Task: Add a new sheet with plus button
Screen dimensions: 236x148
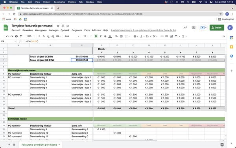Action: 9,145
